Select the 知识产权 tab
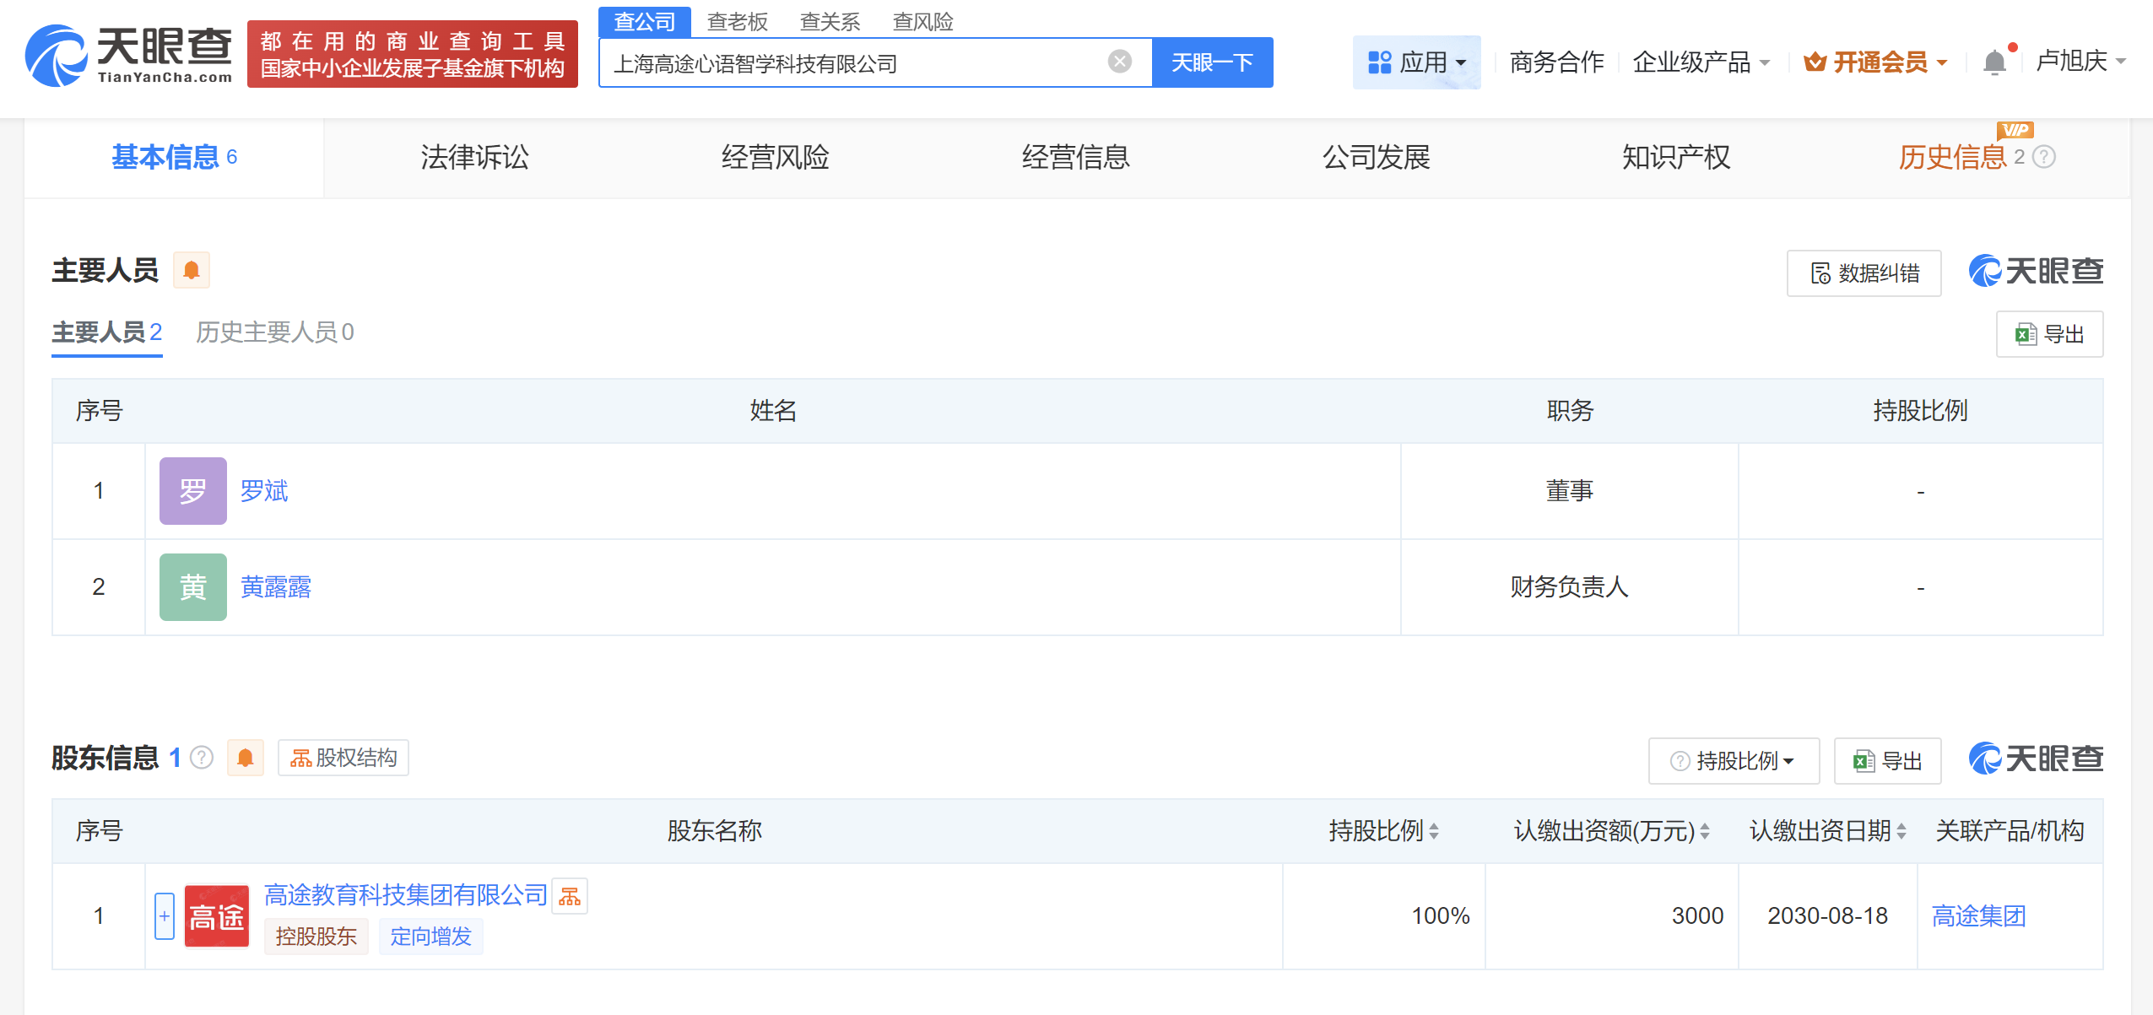This screenshot has width=2153, height=1015. click(x=1676, y=158)
